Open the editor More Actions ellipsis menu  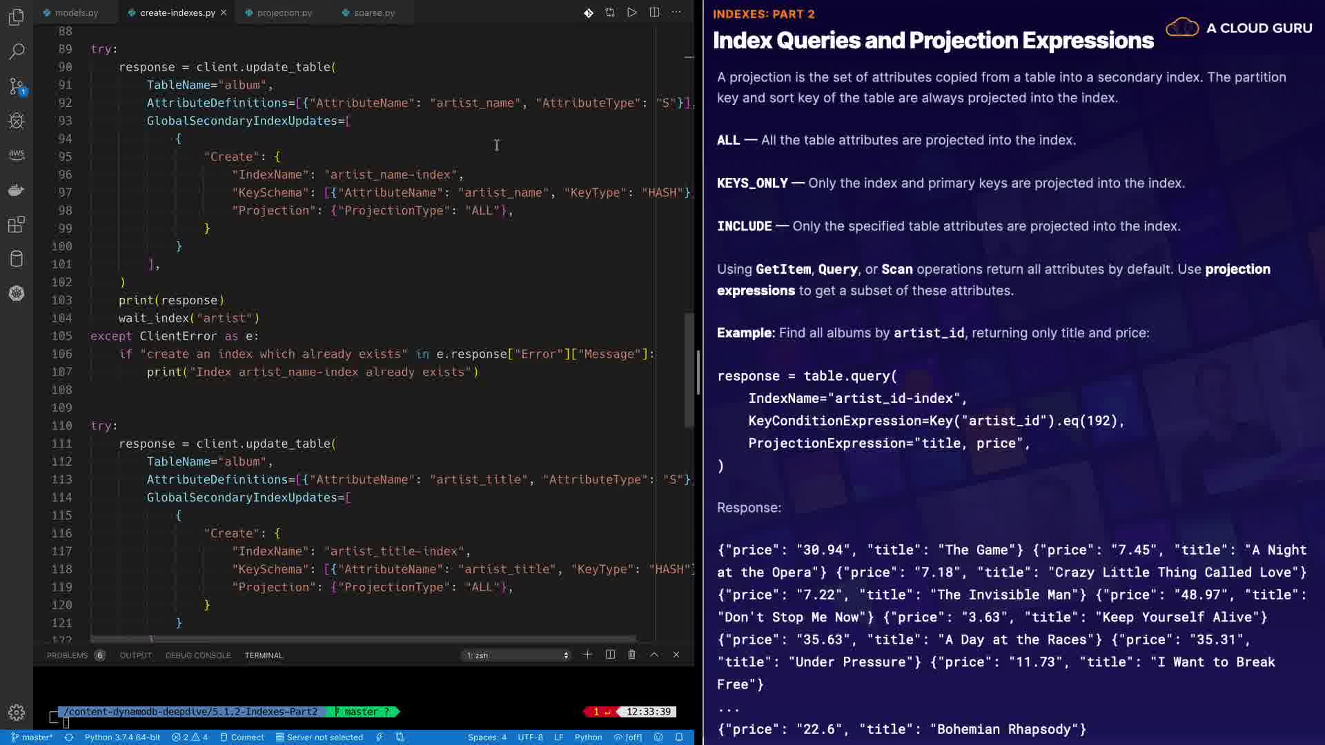point(676,12)
